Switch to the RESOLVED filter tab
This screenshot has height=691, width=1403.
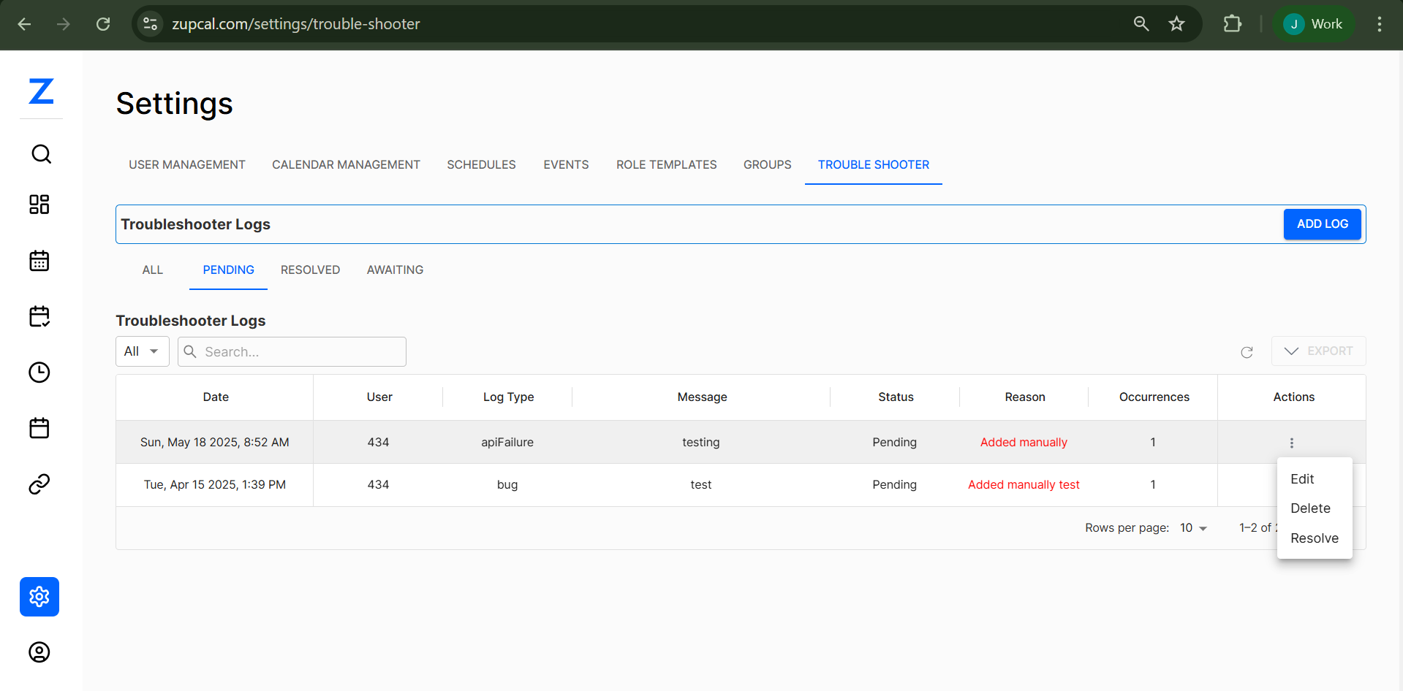[x=310, y=270]
